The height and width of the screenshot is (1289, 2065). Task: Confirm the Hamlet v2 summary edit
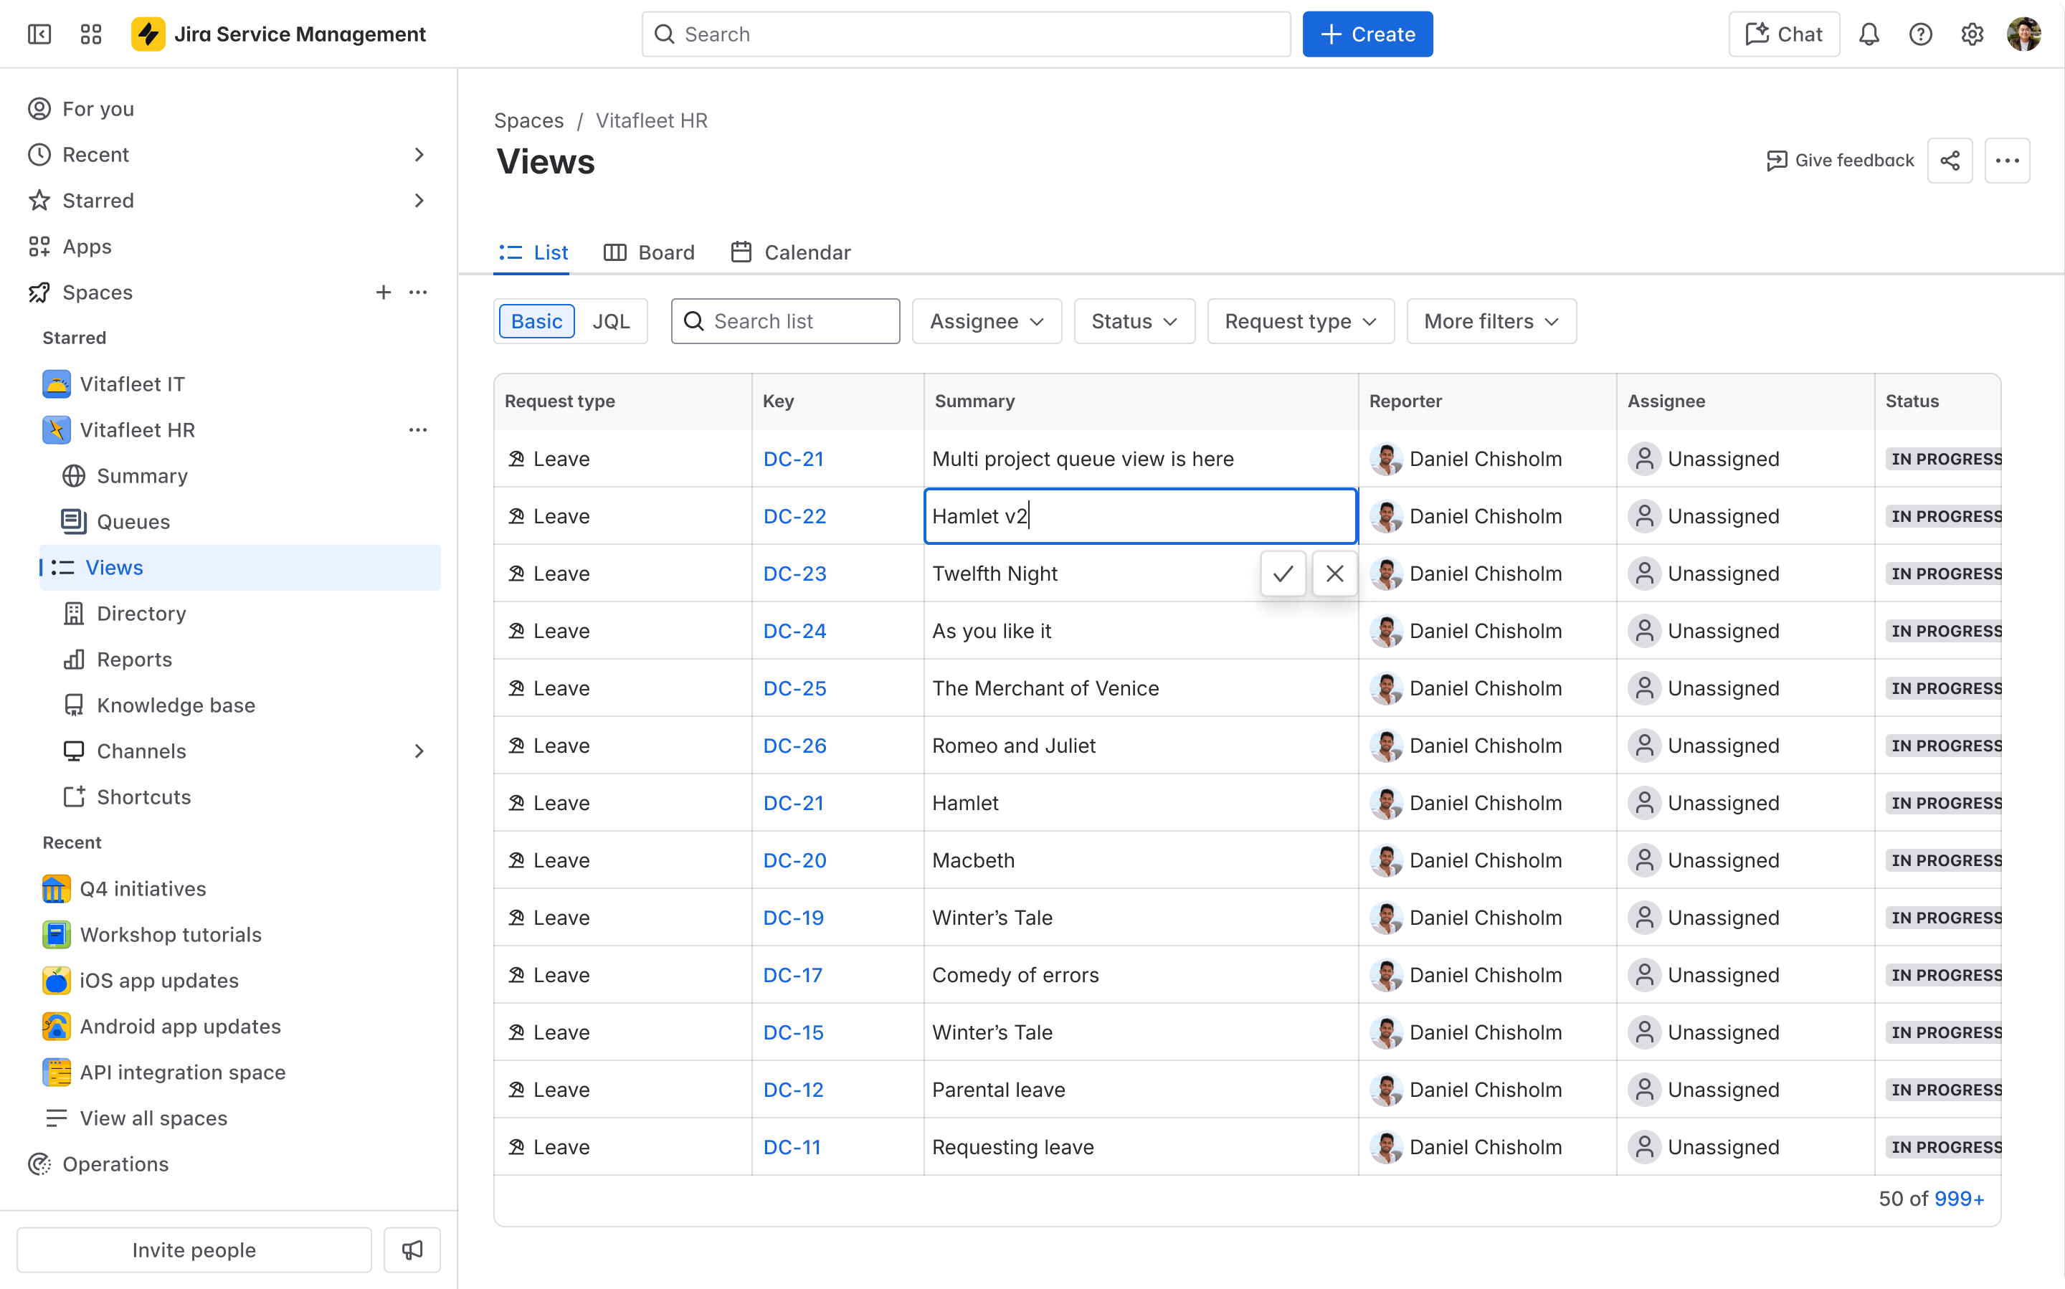1283,574
